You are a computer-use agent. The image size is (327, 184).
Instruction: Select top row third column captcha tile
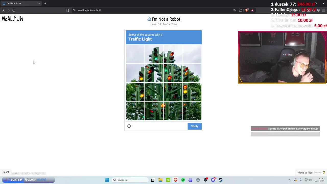(173, 54)
